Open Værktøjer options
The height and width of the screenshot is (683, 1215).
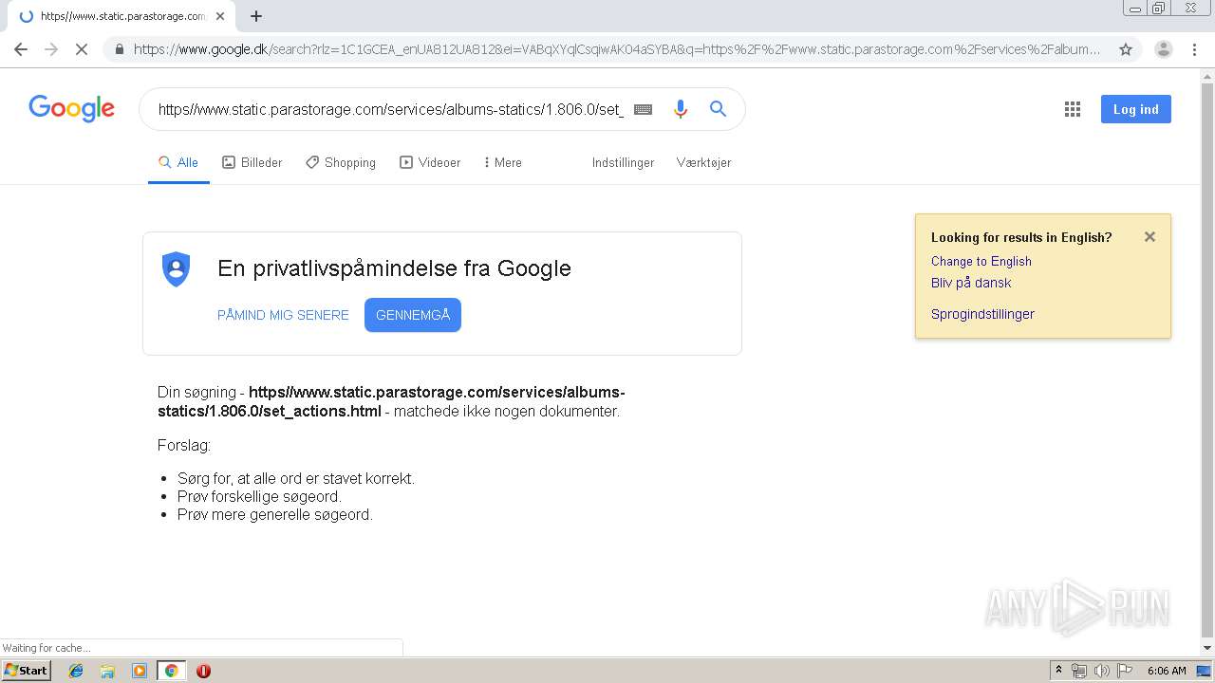tap(703, 162)
